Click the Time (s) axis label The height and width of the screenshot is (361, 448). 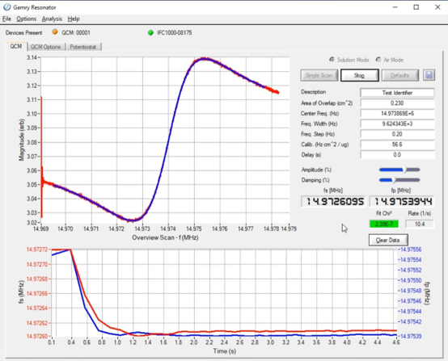click(x=225, y=351)
